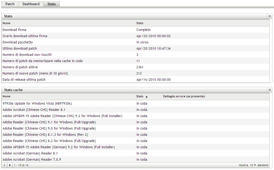Select Adobe Acrobat (Chinese-CHS) Reader 8.1 row

[x=135, y=110]
